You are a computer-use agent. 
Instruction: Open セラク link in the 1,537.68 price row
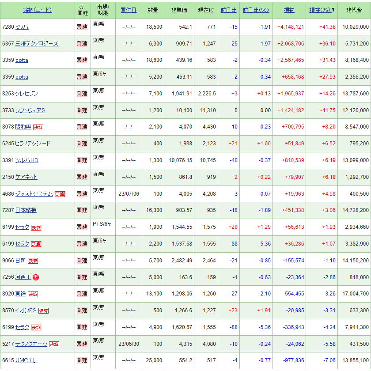point(22,244)
